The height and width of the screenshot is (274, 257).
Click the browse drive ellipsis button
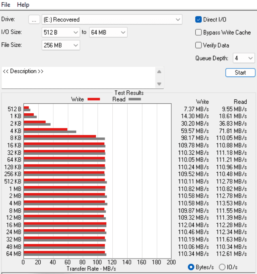(34, 19)
